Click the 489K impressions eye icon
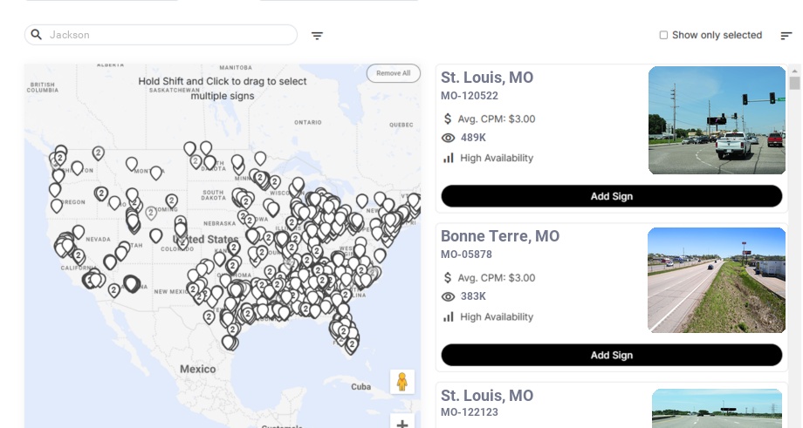Viewport: 803px width, 428px height. pos(449,138)
